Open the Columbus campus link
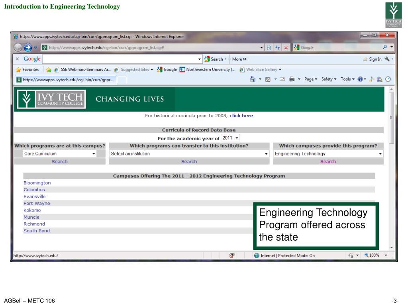The width and height of the screenshot is (408, 306). pos(34,190)
